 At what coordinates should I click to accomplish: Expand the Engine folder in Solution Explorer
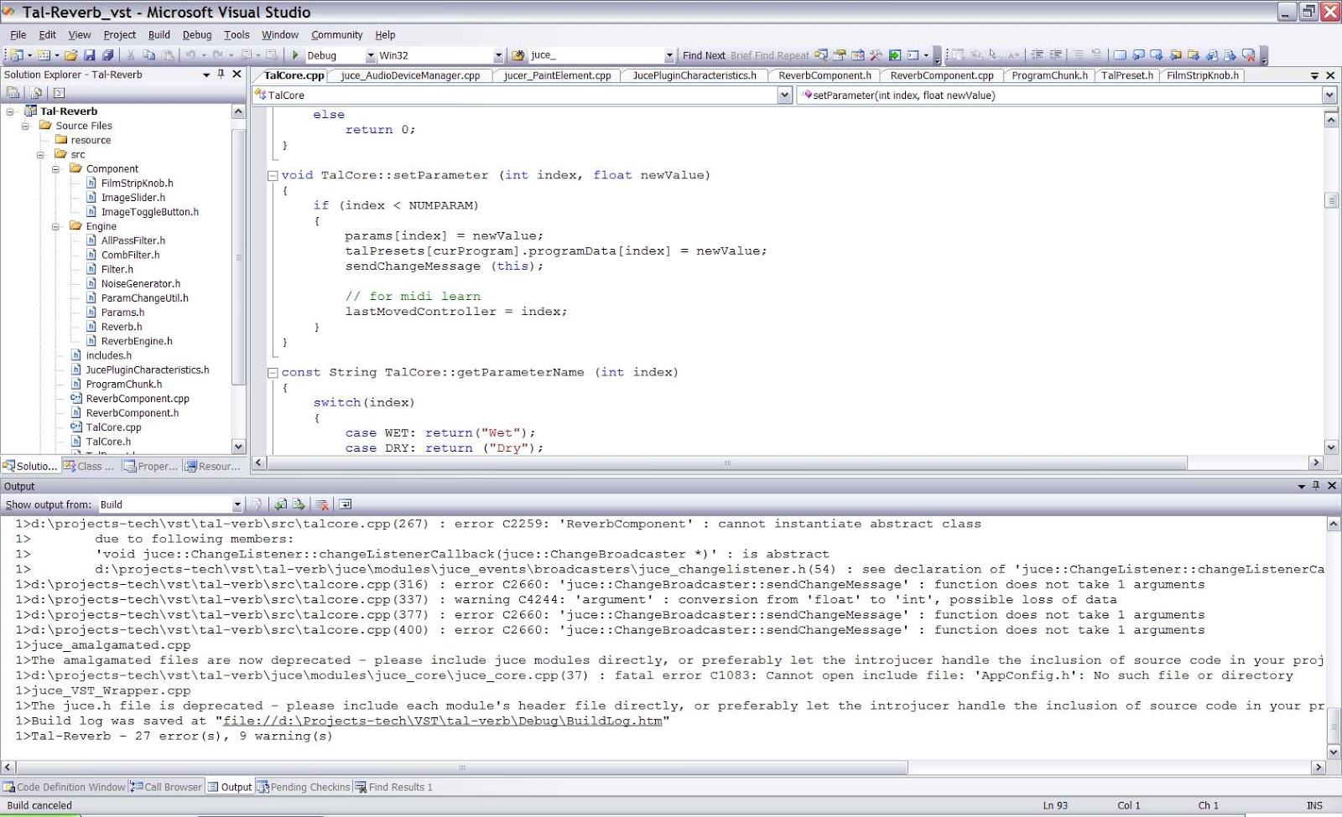point(55,226)
